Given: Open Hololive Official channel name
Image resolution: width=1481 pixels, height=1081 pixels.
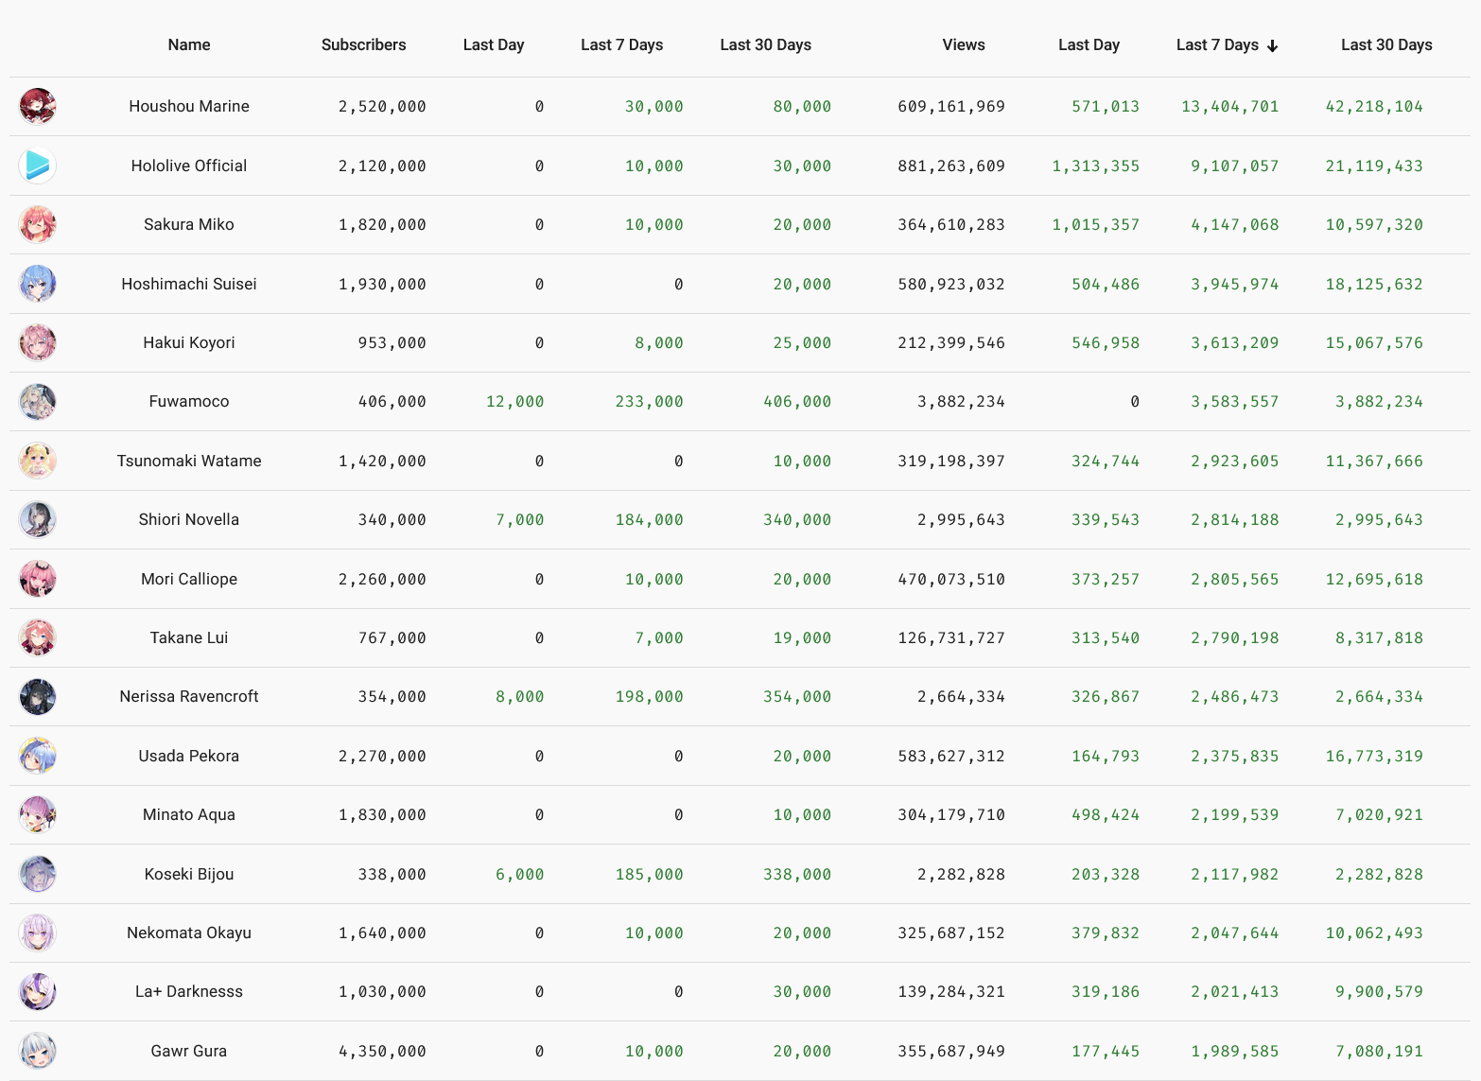Looking at the screenshot, I should pyautogui.click(x=189, y=166).
